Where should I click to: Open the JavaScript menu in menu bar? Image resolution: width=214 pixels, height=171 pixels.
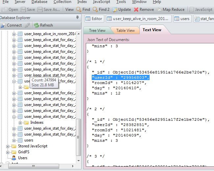pos(102,2)
